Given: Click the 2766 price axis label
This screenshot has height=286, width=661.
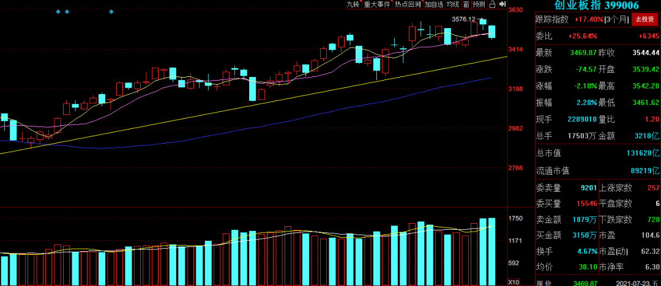Looking at the screenshot, I should click(x=515, y=168).
